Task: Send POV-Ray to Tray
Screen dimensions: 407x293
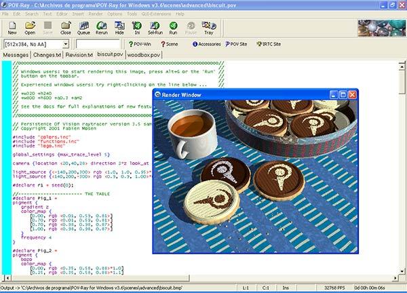Action: point(208,27)
